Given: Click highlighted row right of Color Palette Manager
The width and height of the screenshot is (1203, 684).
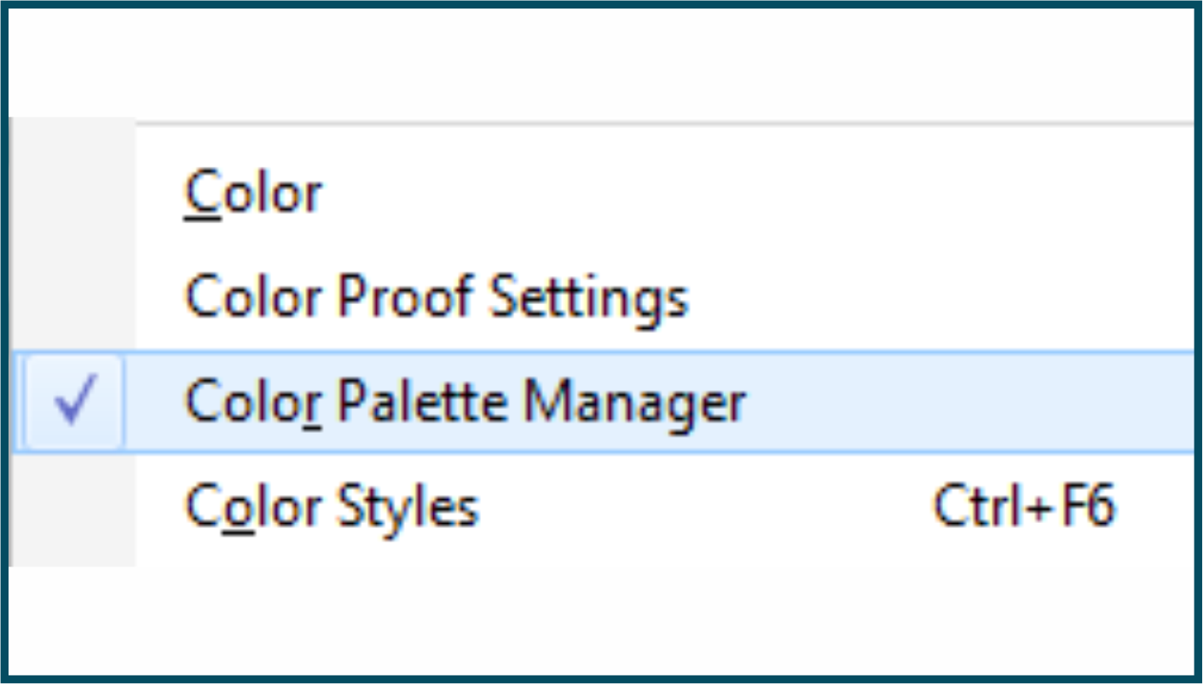Looking at the screenshot, I should coord(963,401).
